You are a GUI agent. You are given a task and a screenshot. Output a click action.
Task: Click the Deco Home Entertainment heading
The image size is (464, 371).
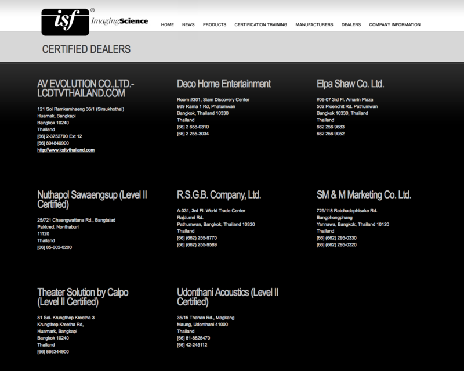point(224,84)
